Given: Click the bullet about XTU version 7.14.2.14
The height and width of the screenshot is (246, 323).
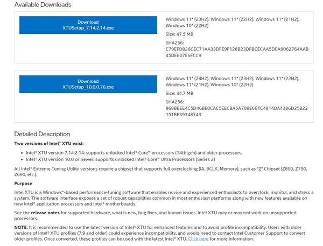Looking at the screenshot, I should click(134, 152).
